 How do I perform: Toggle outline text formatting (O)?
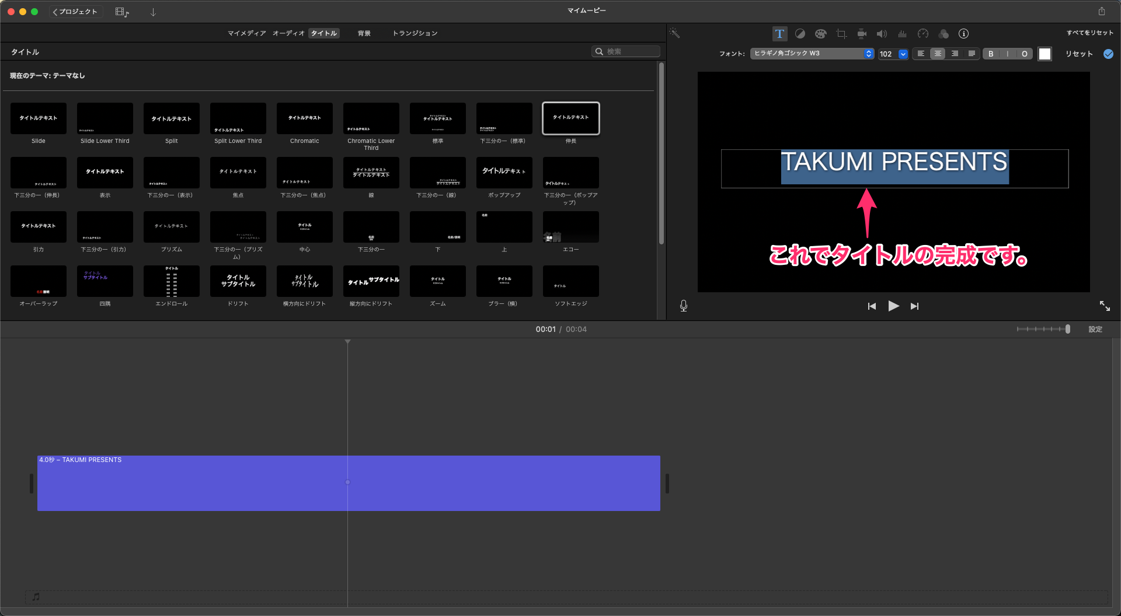tap(1024, 54)
